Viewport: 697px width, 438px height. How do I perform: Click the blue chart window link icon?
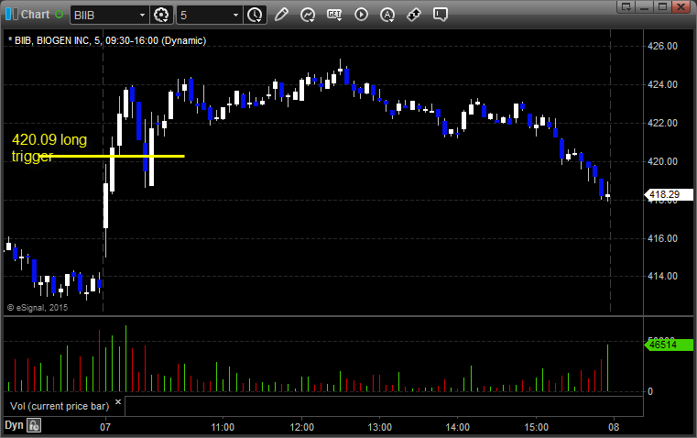pos(12,15)
